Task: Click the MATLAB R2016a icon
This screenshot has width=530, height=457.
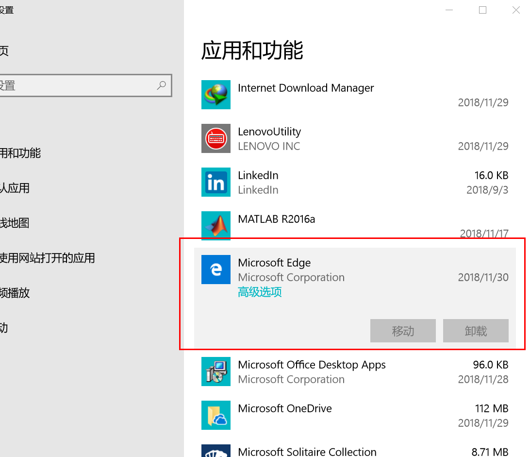Action: pyautogui.click(x=215, y=226)
